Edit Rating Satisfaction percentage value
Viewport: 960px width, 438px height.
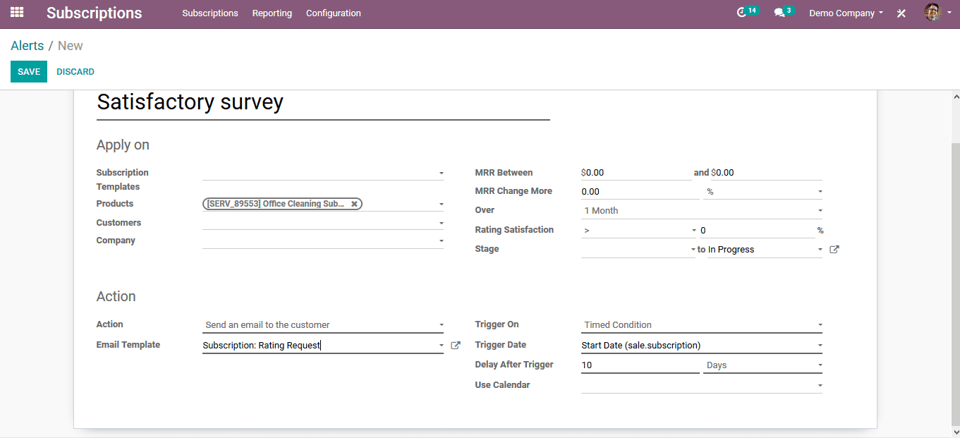tap(757, 231)
